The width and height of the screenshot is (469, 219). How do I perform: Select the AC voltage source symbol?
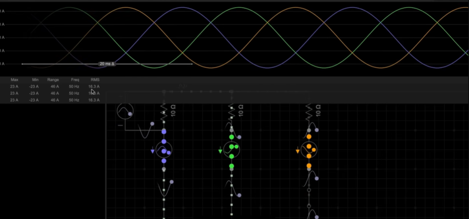[124, 111]
